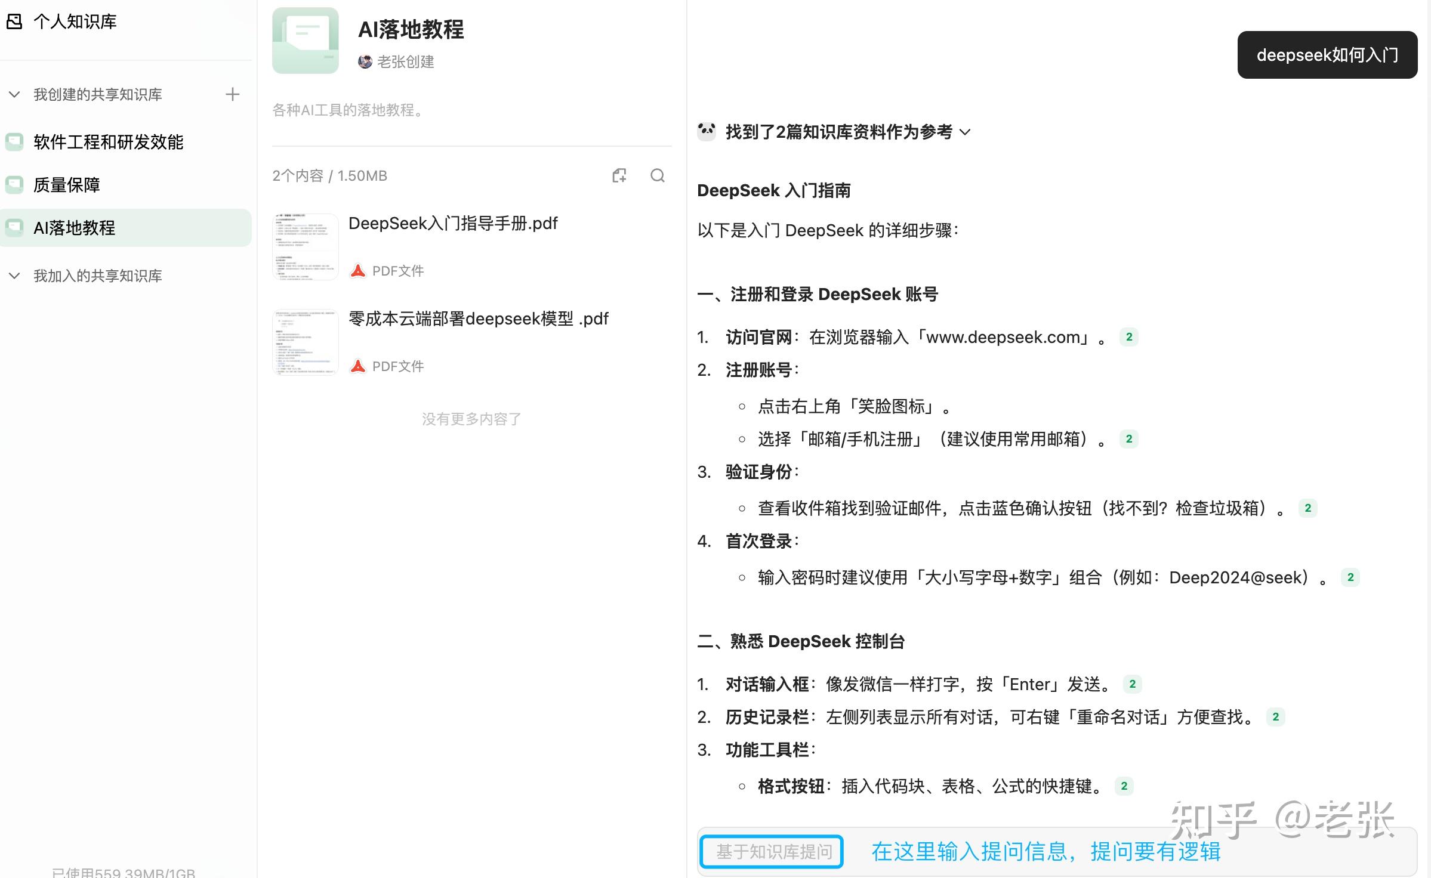
Task: Click the add content icon above the file list
Action: [619, 175]
